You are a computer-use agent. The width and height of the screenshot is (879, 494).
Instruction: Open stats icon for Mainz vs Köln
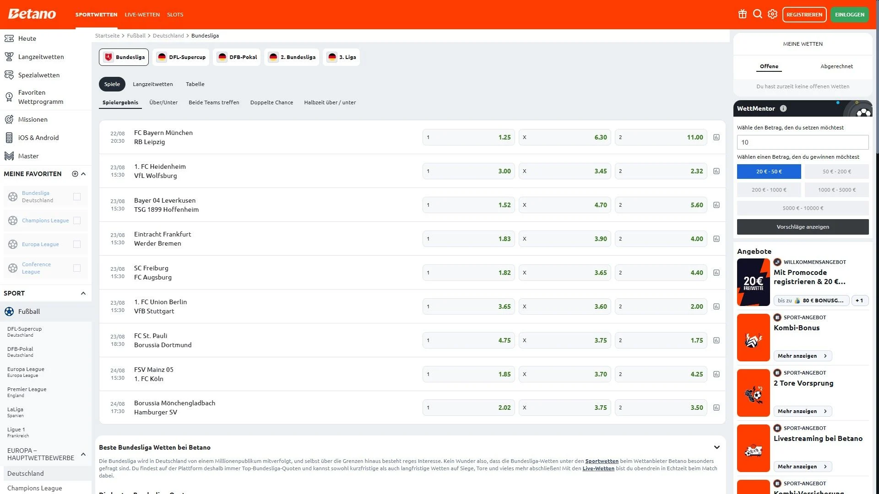click(716, 374)
